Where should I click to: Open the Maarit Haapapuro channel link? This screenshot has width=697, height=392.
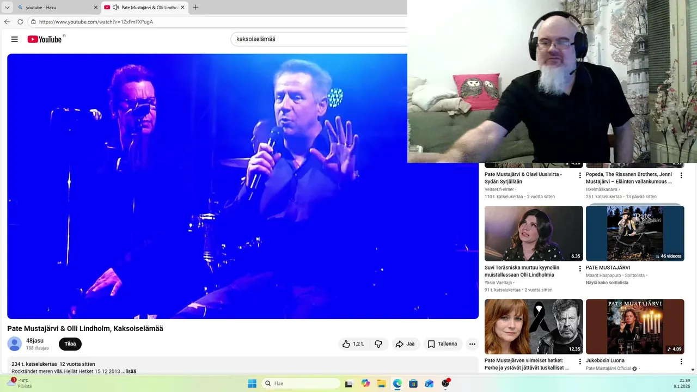tap(604, 275)
